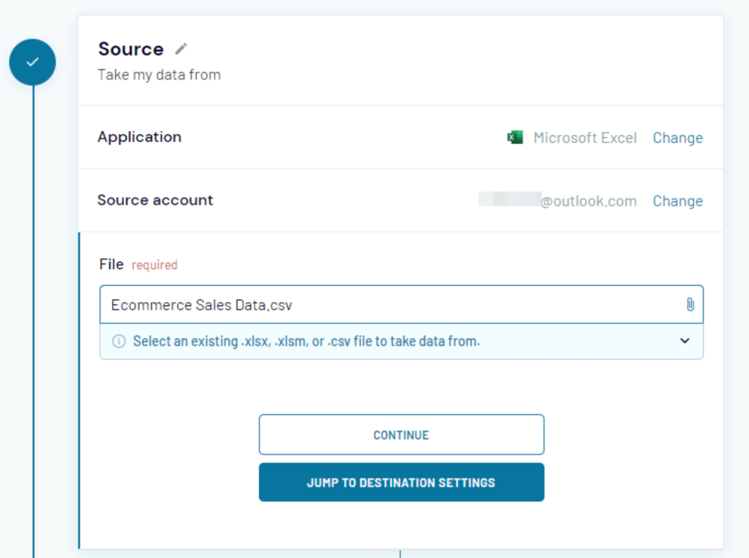Click the pencil icon to rename Source

[x=181, y=48]
